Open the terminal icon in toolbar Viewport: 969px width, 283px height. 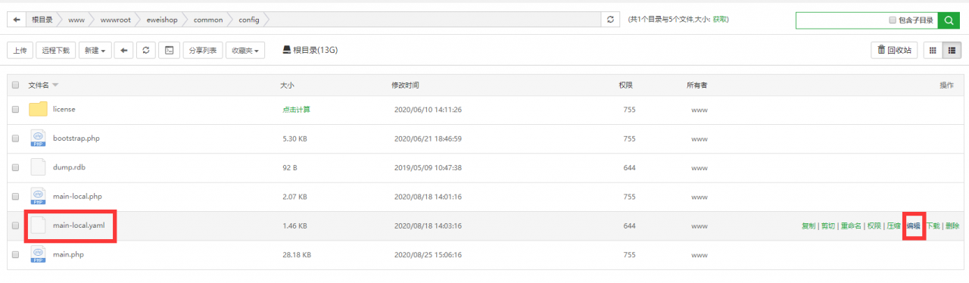(170, 51)
